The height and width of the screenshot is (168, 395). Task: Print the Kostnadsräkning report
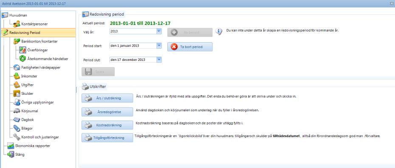[x=107, y=125]
